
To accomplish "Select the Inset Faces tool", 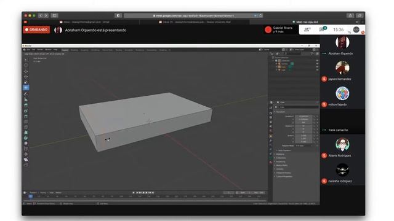I will (x=26, y=111).
